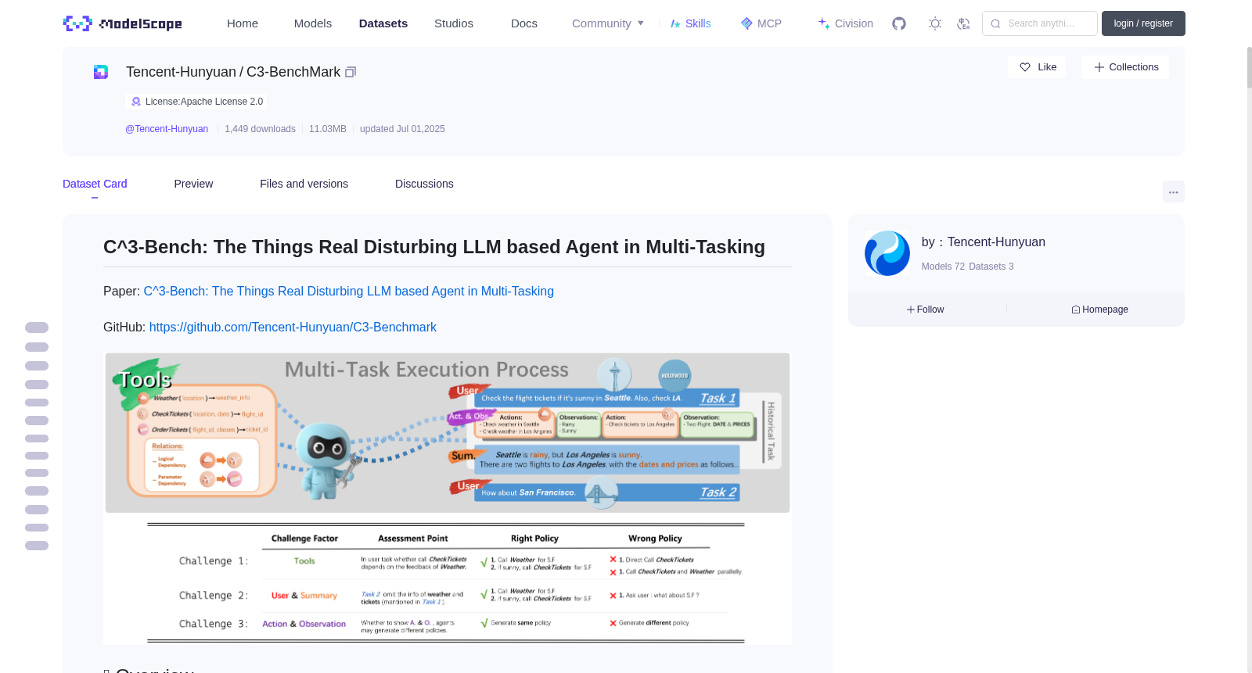Focus the Search anything input field
This screenshot has width=1252, height=673.
[x=1040, y=23]
